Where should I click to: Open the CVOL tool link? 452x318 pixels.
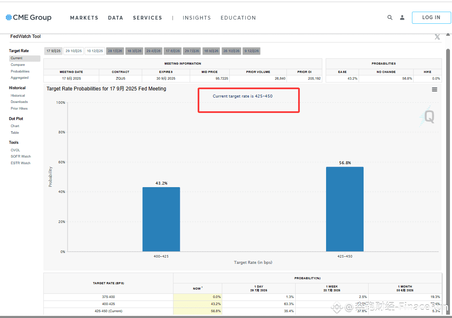[x=15, y=150]
